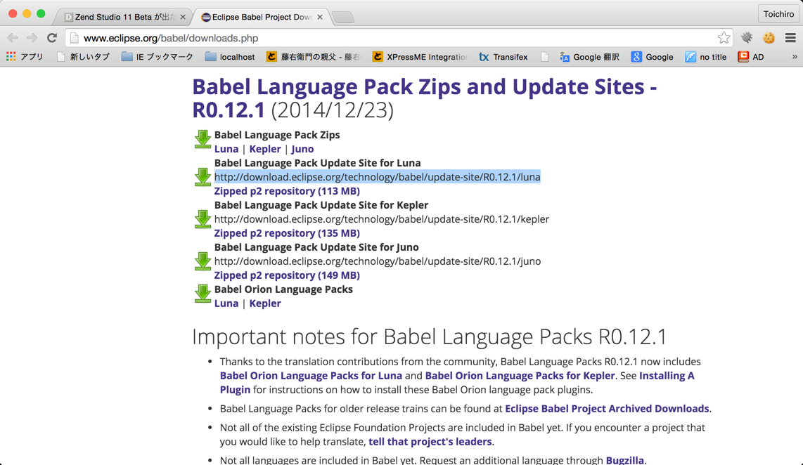Click the page icon in the address bar
The image size is (803, 465).
[75, 38]
